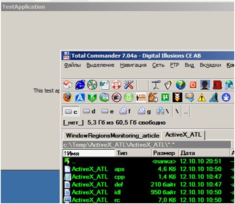235x204 pixels.
Task: Click the current path bar c:\Temp\ActiveX_ATL
Action: pyautogui.click(x=147, y=145)
